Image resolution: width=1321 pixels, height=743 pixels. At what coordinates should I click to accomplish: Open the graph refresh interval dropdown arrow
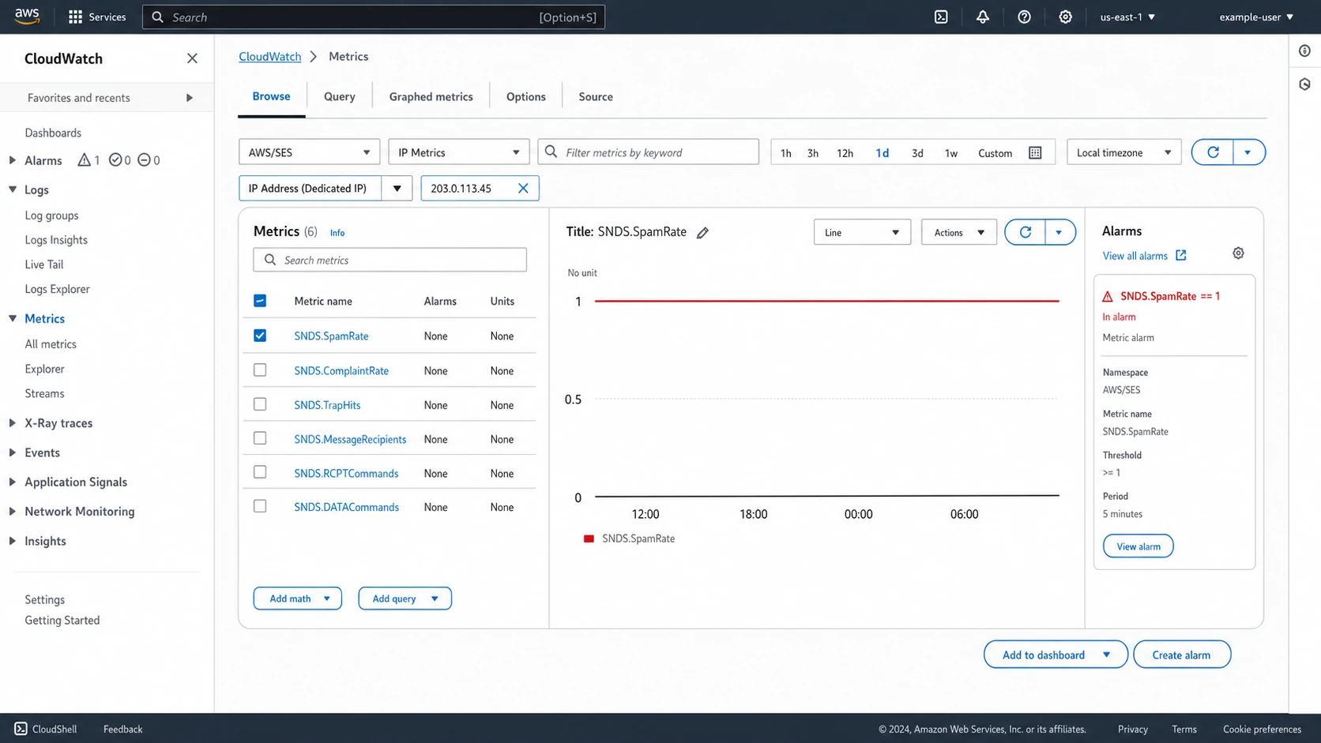coord(1059,232)
